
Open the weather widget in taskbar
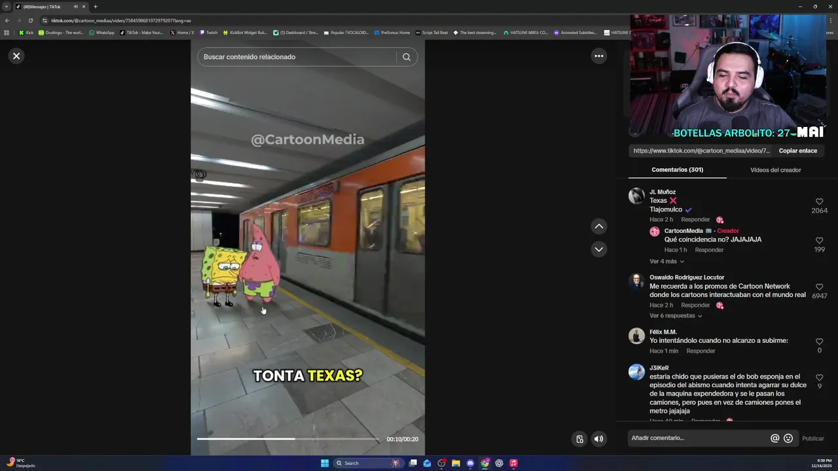(x=21, y=463)
